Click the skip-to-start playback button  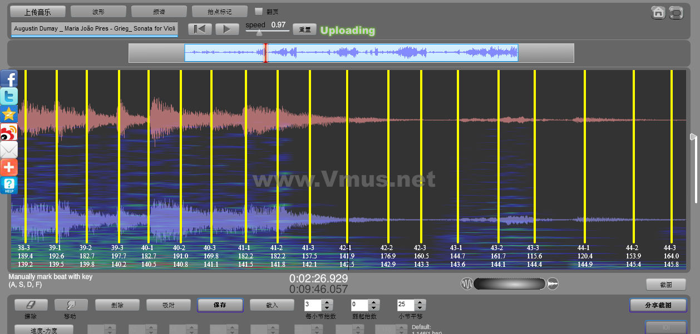coord(200,29)
